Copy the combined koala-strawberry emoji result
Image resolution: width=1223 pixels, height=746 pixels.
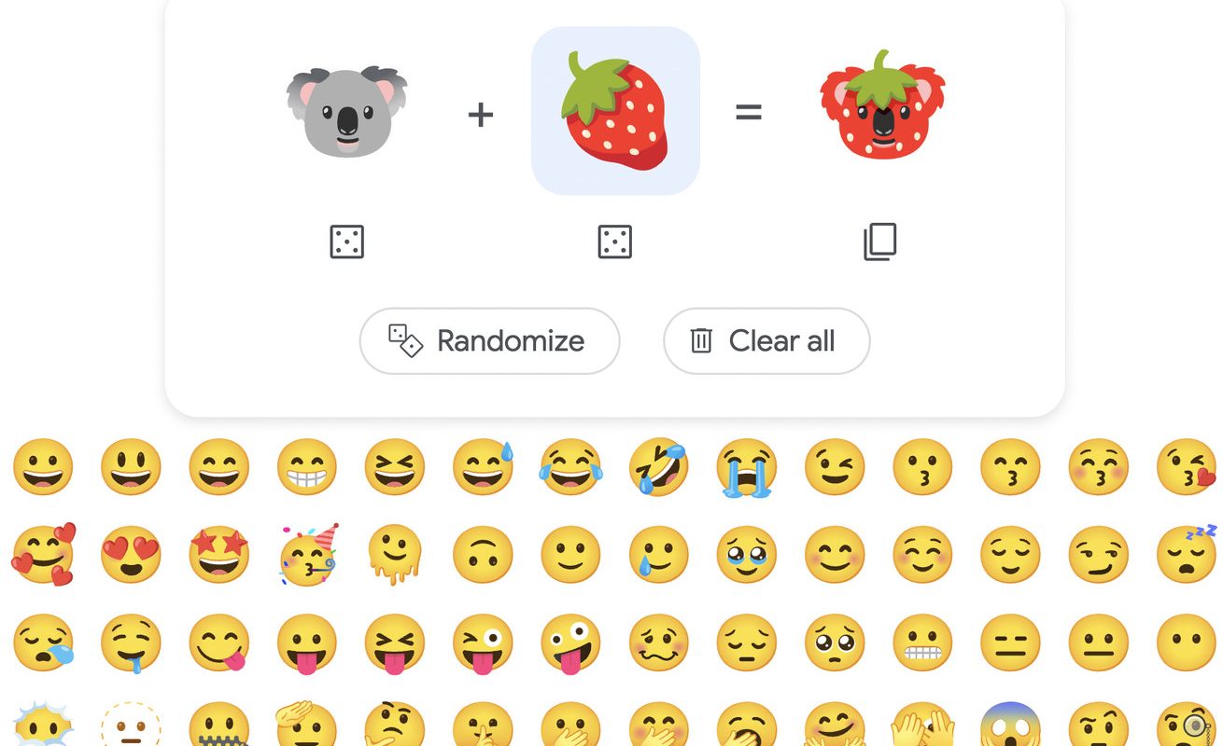point(879,242)
